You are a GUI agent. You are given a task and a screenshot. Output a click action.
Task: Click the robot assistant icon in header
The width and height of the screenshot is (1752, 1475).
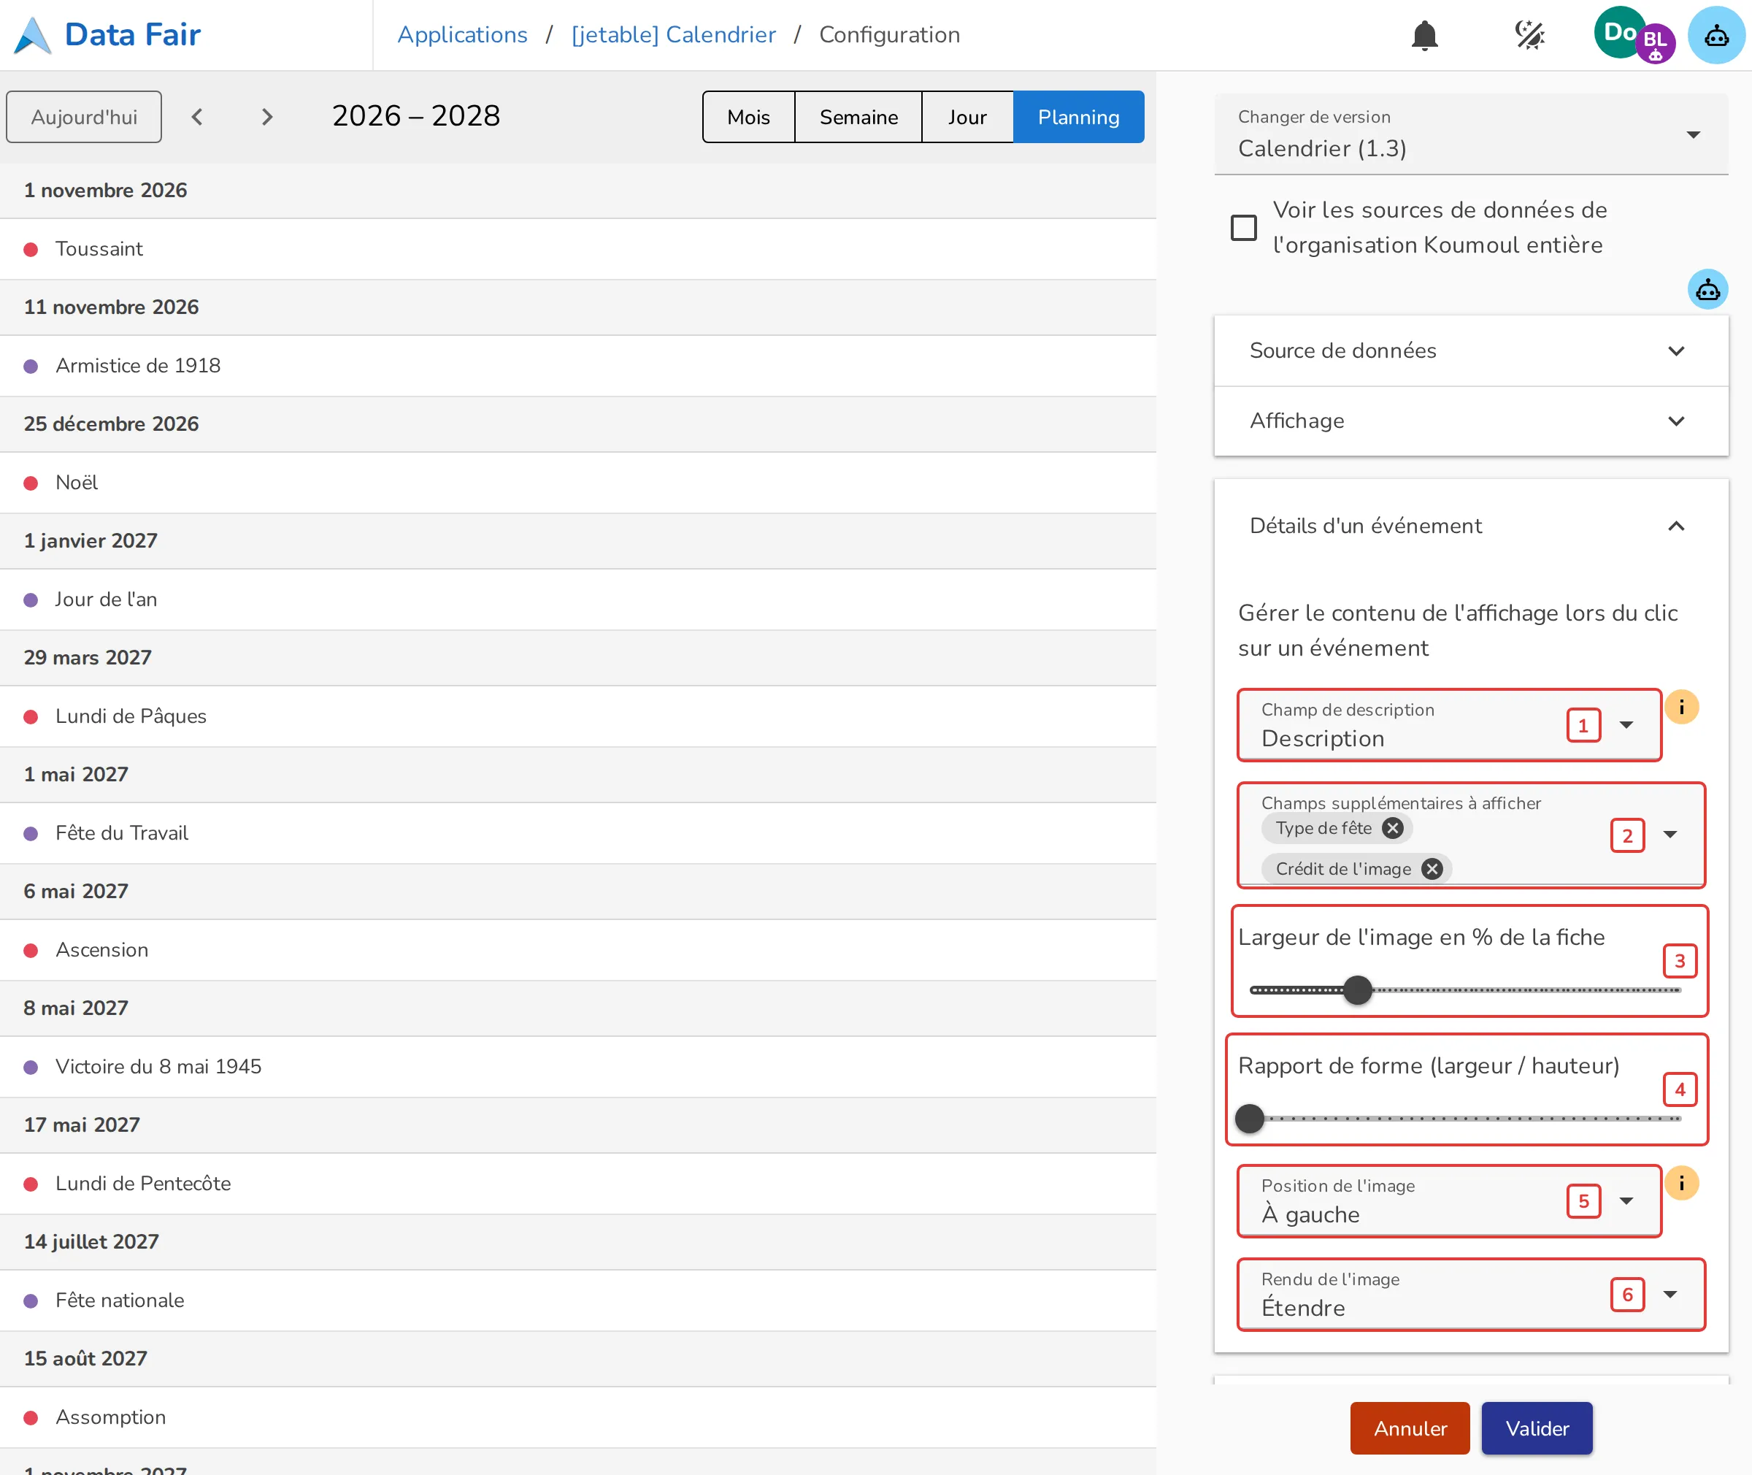tap(1716, 35)
